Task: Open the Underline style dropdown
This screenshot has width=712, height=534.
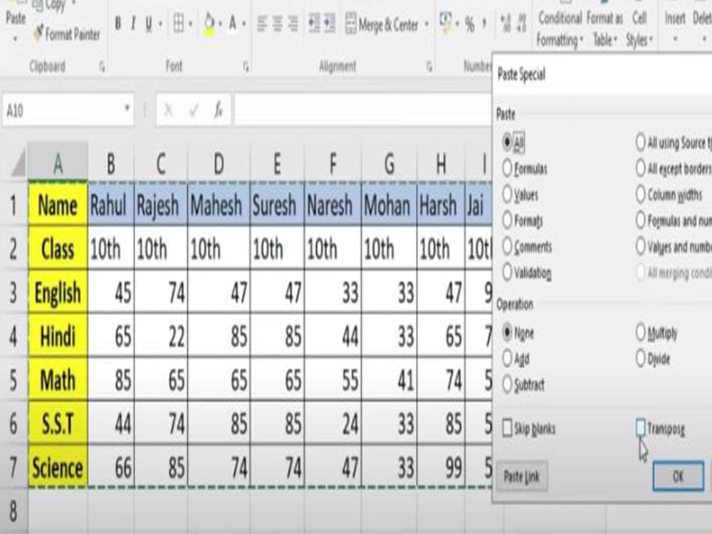Action: coord(159,23)
